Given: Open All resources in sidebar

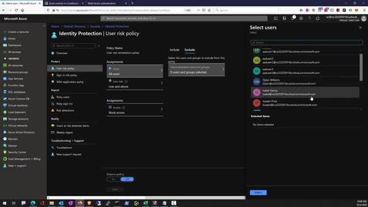Looking at the screenshot, I should click(13, 65).
